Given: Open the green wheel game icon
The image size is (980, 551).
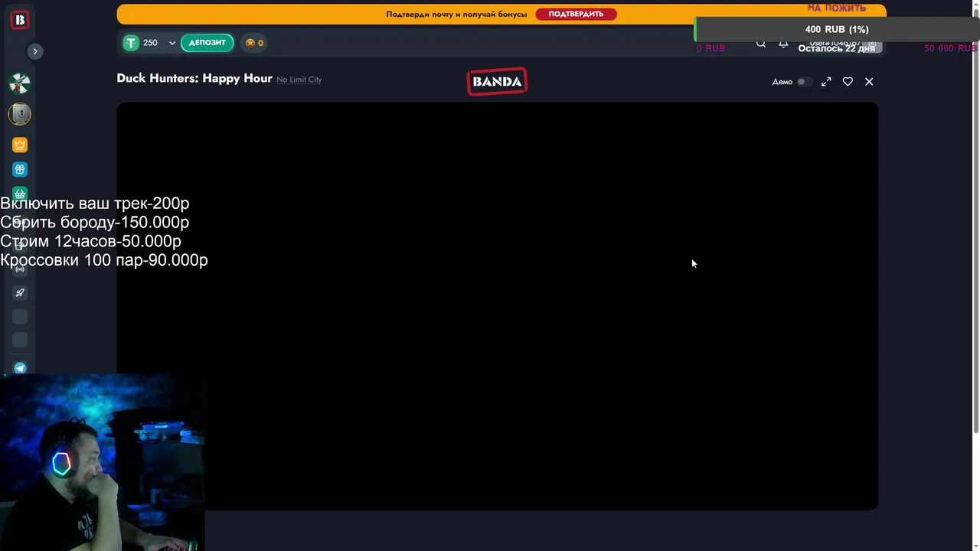Looking at the screenshot, I should tap(20, 83).
